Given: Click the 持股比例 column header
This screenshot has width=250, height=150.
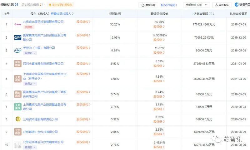Looking at the screenshot, I should tap(115, 14).
